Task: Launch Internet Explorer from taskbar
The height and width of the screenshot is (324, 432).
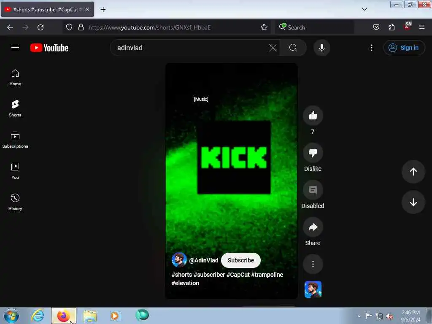Action: (x=38, y=316)
